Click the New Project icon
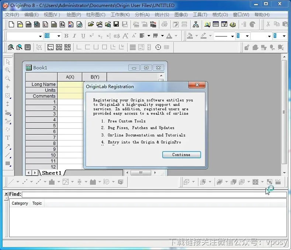The image size is (291, 250). coord(11,24)
